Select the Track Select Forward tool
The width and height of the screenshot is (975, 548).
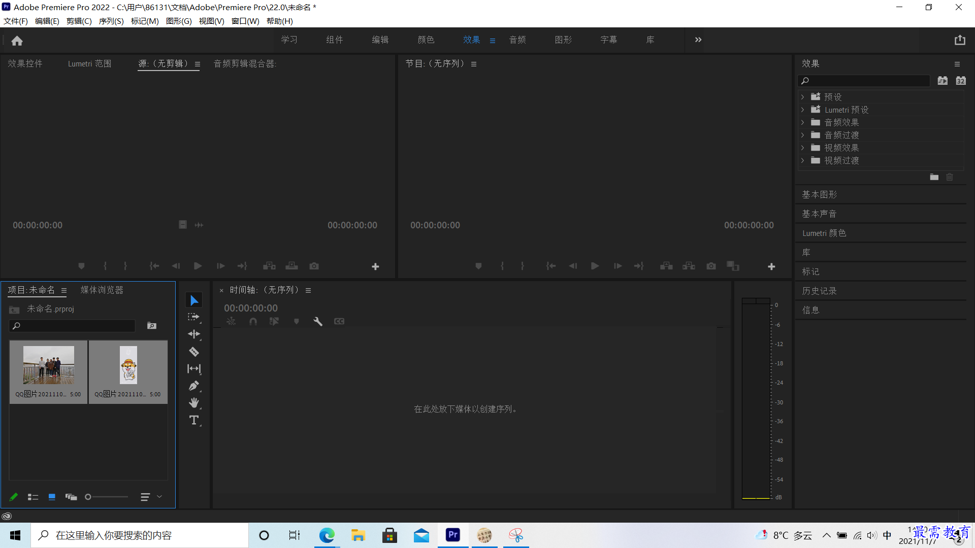click(194, 317)
